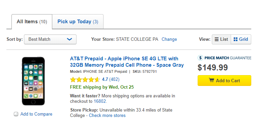258x124 pixels.
Task: Click the shopping cart icon on Add to Cart
Action: [211, 80]
